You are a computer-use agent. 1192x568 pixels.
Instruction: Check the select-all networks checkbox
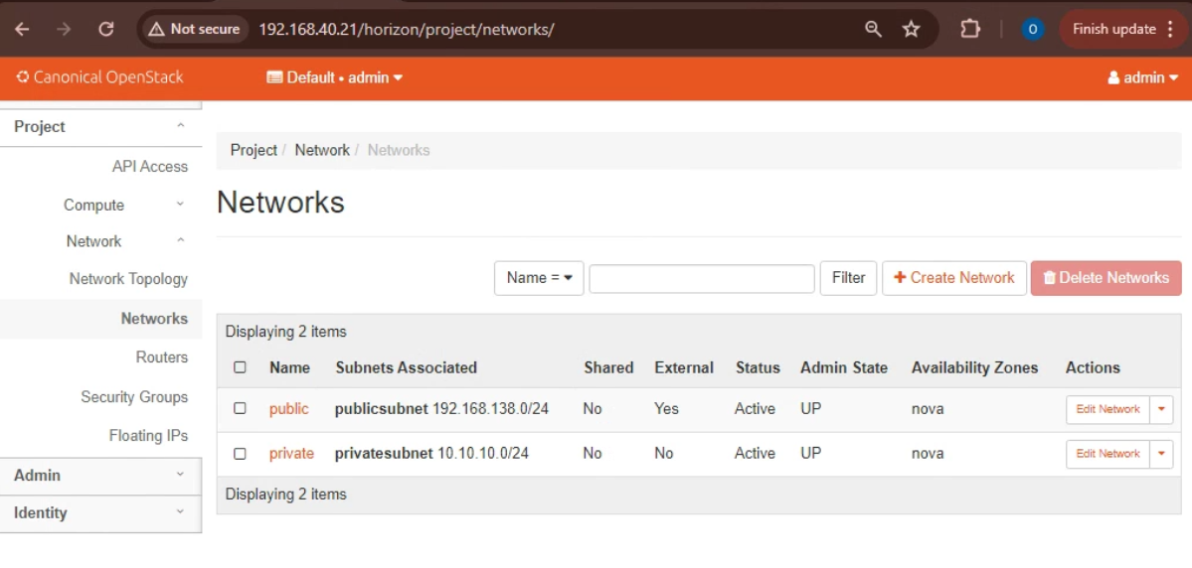tap(240, 367)
